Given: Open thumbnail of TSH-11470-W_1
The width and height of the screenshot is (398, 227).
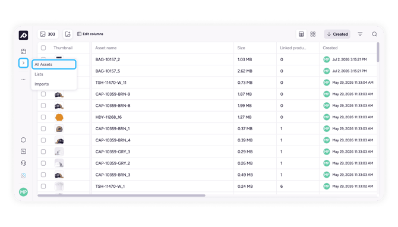Looking at the screenshot, I should (59, 187).
